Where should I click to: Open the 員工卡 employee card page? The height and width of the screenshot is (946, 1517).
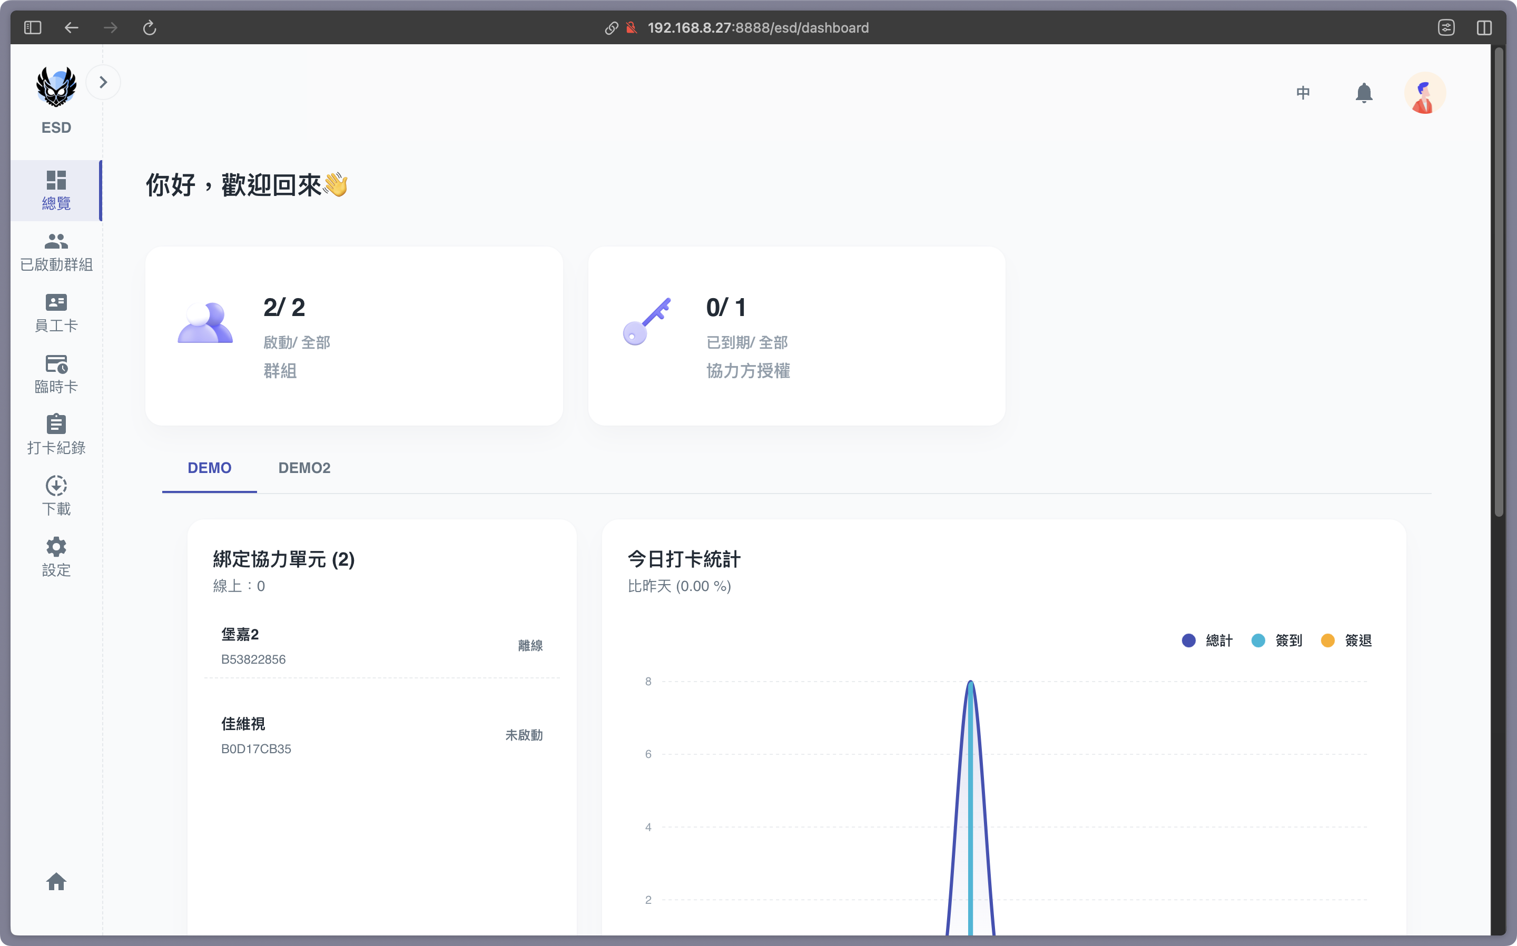point(56,313)
